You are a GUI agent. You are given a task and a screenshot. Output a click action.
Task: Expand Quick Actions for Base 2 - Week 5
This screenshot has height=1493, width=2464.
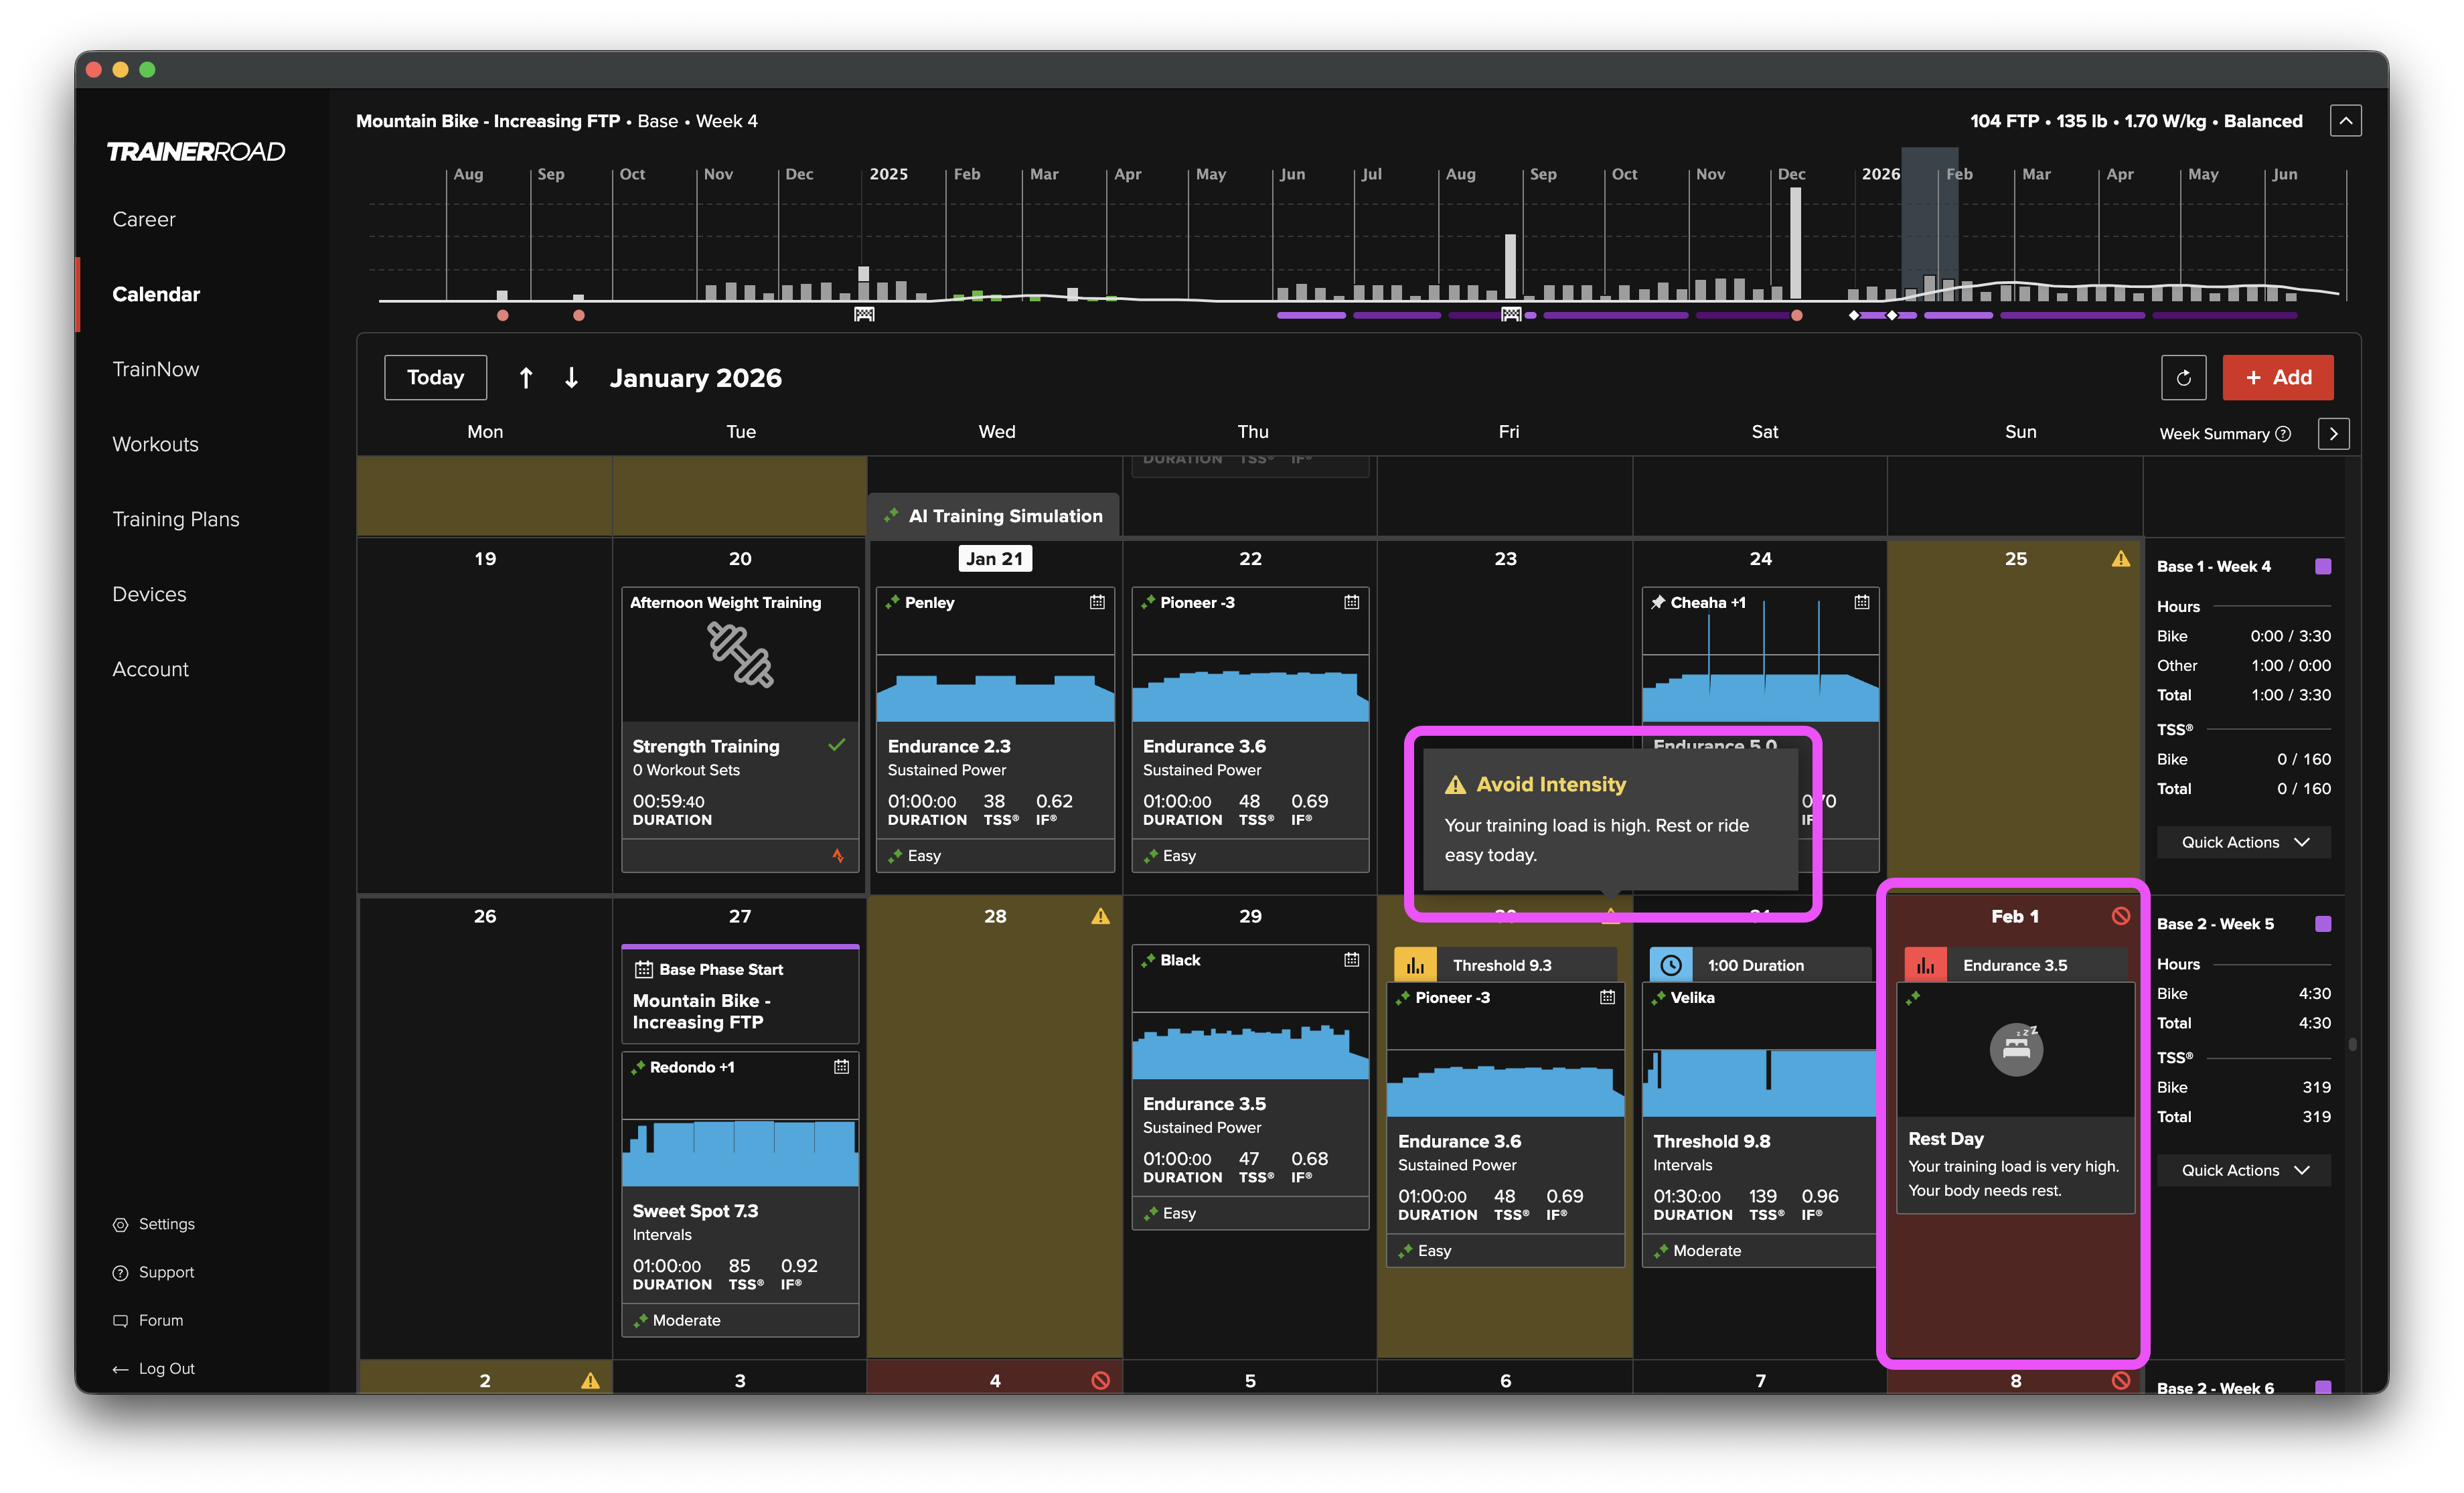click(2244, 1170)
